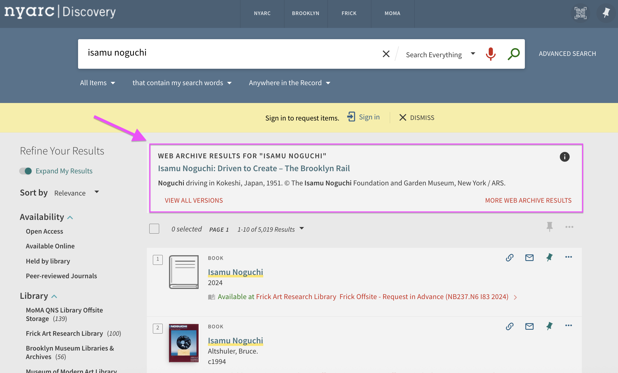Open Isamu Noguchi by Altshuler title
Screen dimensions: 618x373
point(235,340)
